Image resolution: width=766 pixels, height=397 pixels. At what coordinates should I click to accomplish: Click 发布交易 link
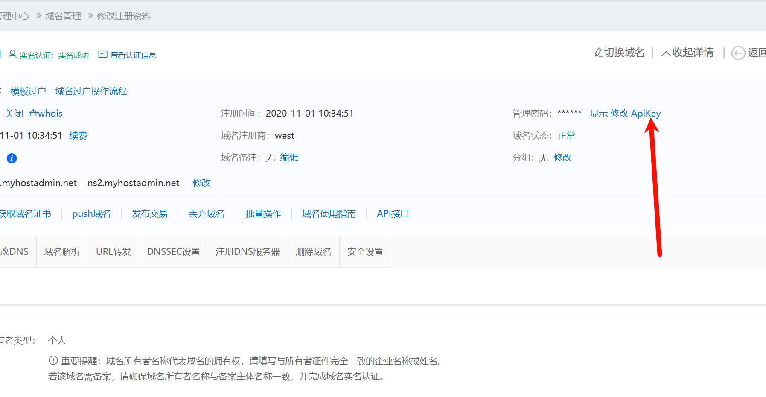tap(150, 214)
